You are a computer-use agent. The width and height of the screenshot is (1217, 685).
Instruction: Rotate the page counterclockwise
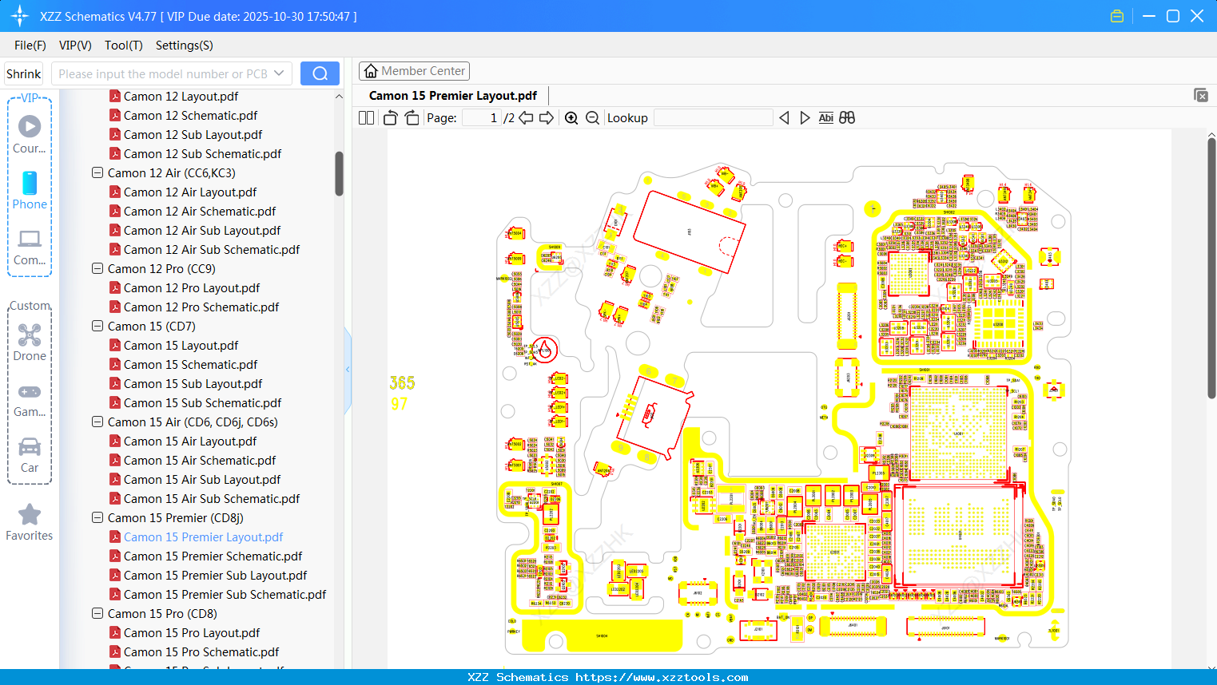(x=390, y=118)
